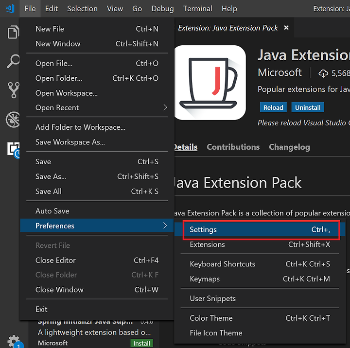
Task: Choose Open File...
Action: click(x=97, y=63)
